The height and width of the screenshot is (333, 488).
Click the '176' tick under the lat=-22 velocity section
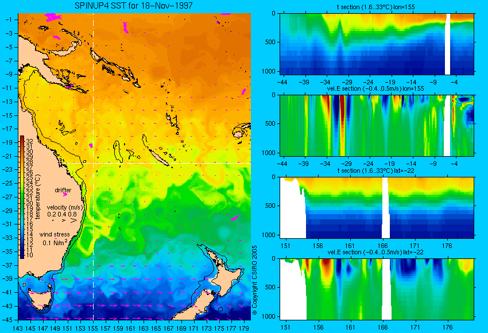[x=447, y=327]
